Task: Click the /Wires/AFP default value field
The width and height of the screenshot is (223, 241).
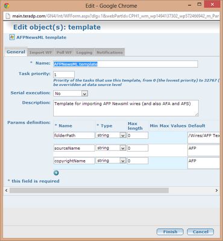Action: tap(204, 138)
